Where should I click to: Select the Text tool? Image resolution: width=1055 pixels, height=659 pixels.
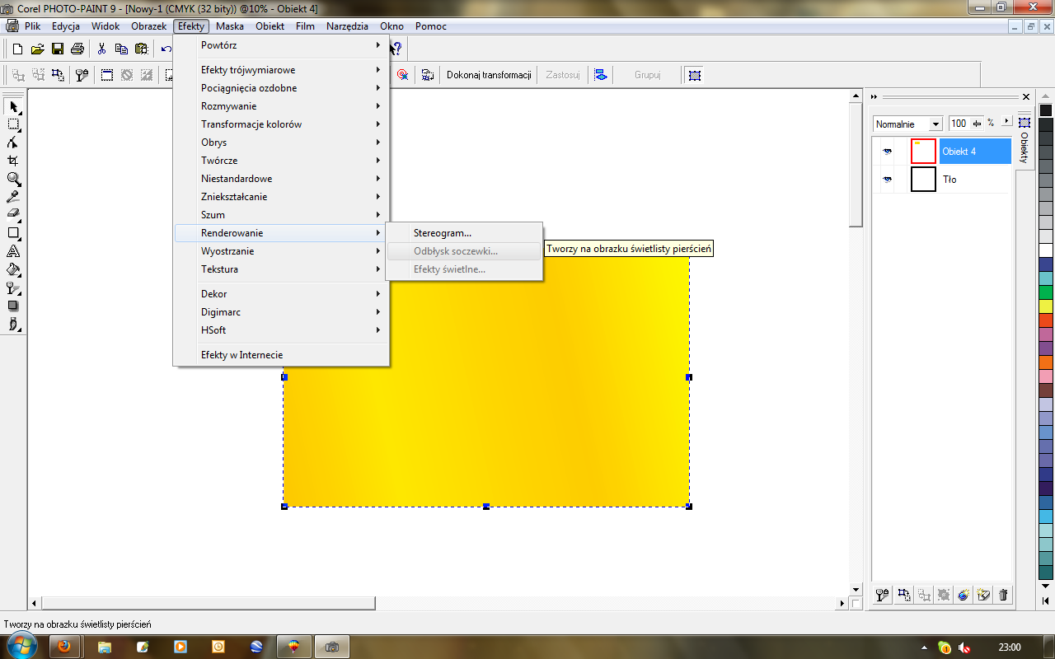pos(13,251)
